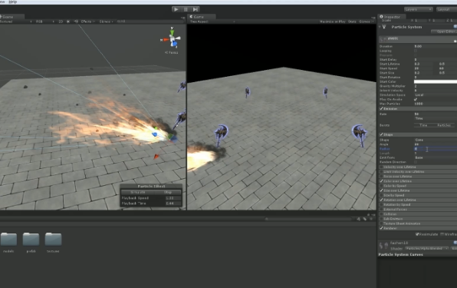Select the models folder
Image resolution: width=457 pixels, height=288 pixels.
tap(8, 240)
